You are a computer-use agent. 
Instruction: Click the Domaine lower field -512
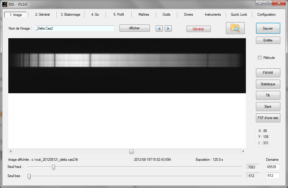pos(273,175)
